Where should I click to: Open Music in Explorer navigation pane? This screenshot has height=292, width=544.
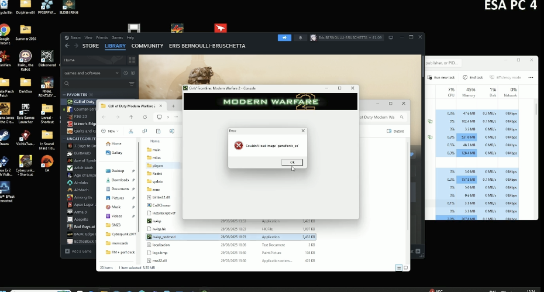click(x=113, y=207)
